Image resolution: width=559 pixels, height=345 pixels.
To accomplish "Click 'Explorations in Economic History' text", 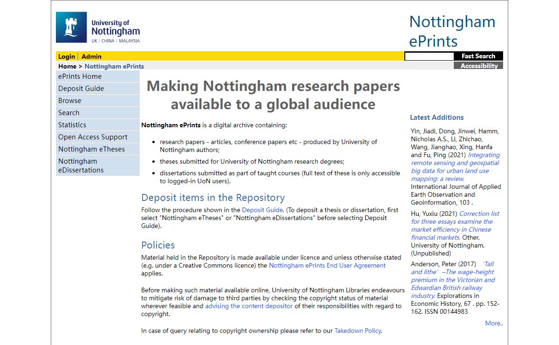I will pyautogui.click(x=445, y=299).
